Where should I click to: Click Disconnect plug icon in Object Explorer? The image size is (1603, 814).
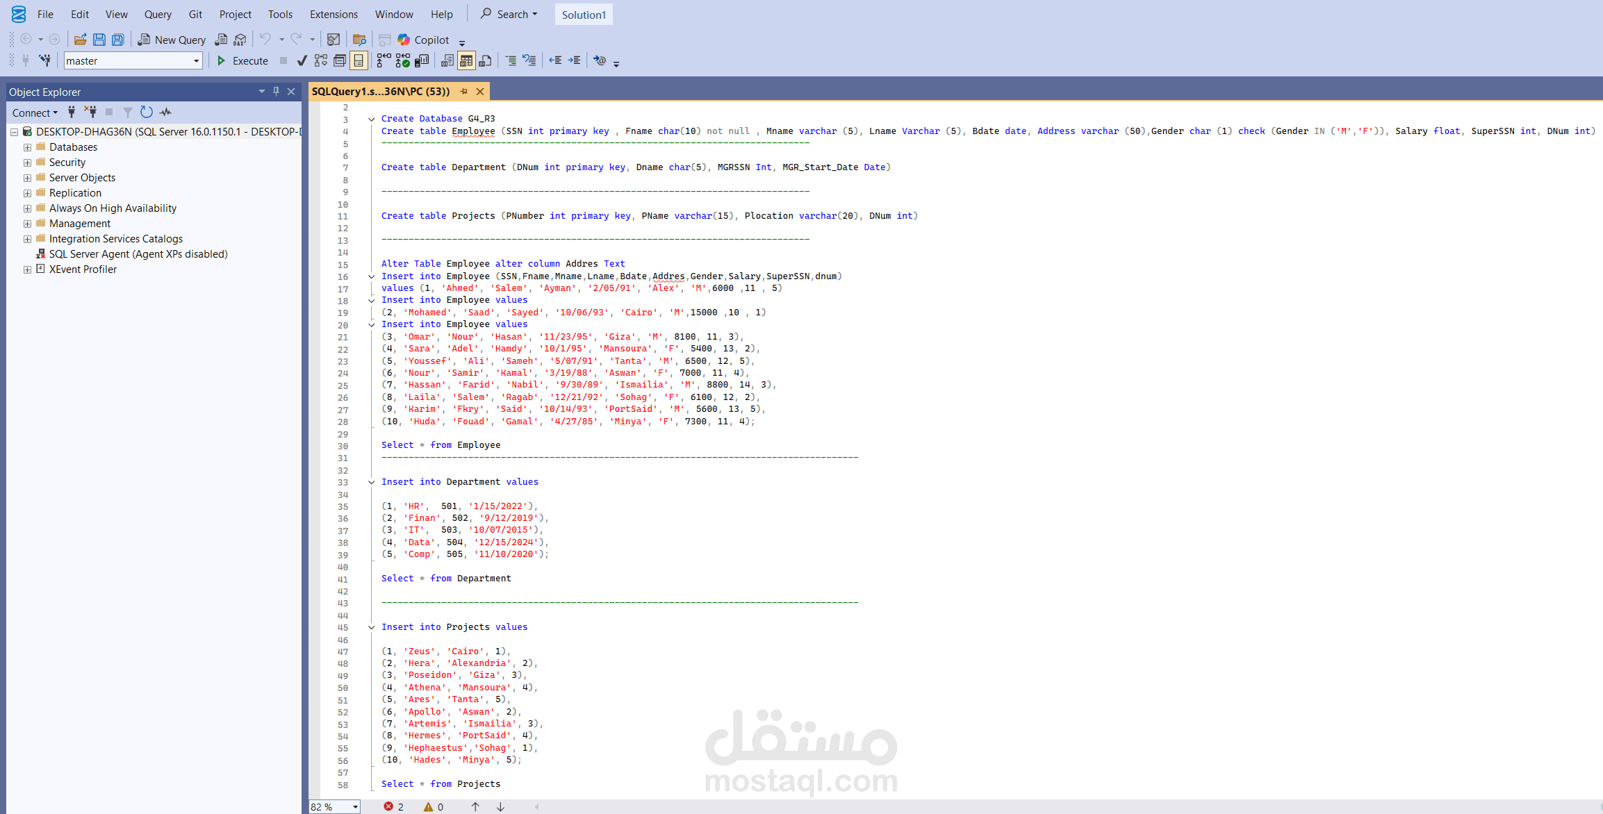(90, 112)
